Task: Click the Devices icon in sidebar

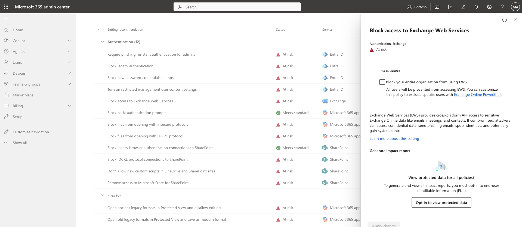Action: tap(6, 73)
